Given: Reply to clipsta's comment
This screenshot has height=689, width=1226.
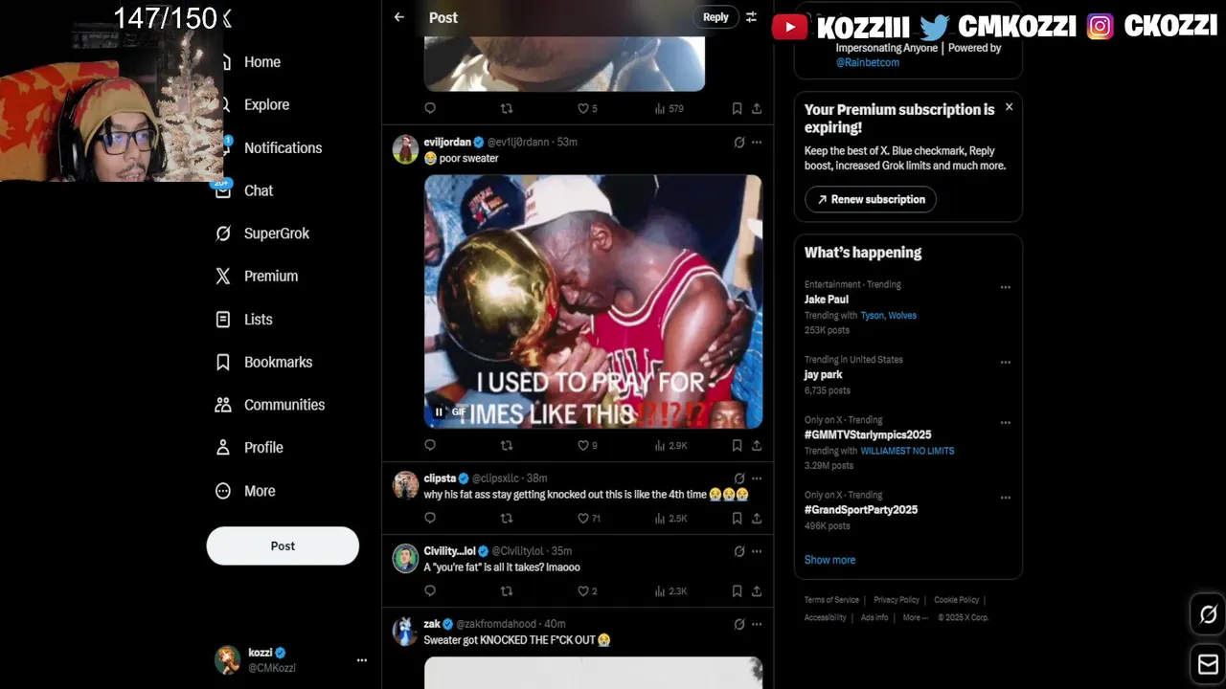Looking at the screenshot, I should [430, 518].
